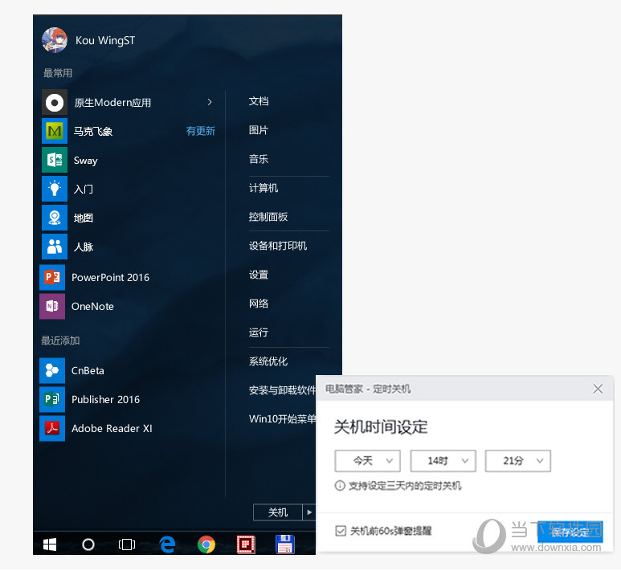Screen dimensions: 621x571
Task: Click the Kou WingST user avatar
Action: pos(55,40)
